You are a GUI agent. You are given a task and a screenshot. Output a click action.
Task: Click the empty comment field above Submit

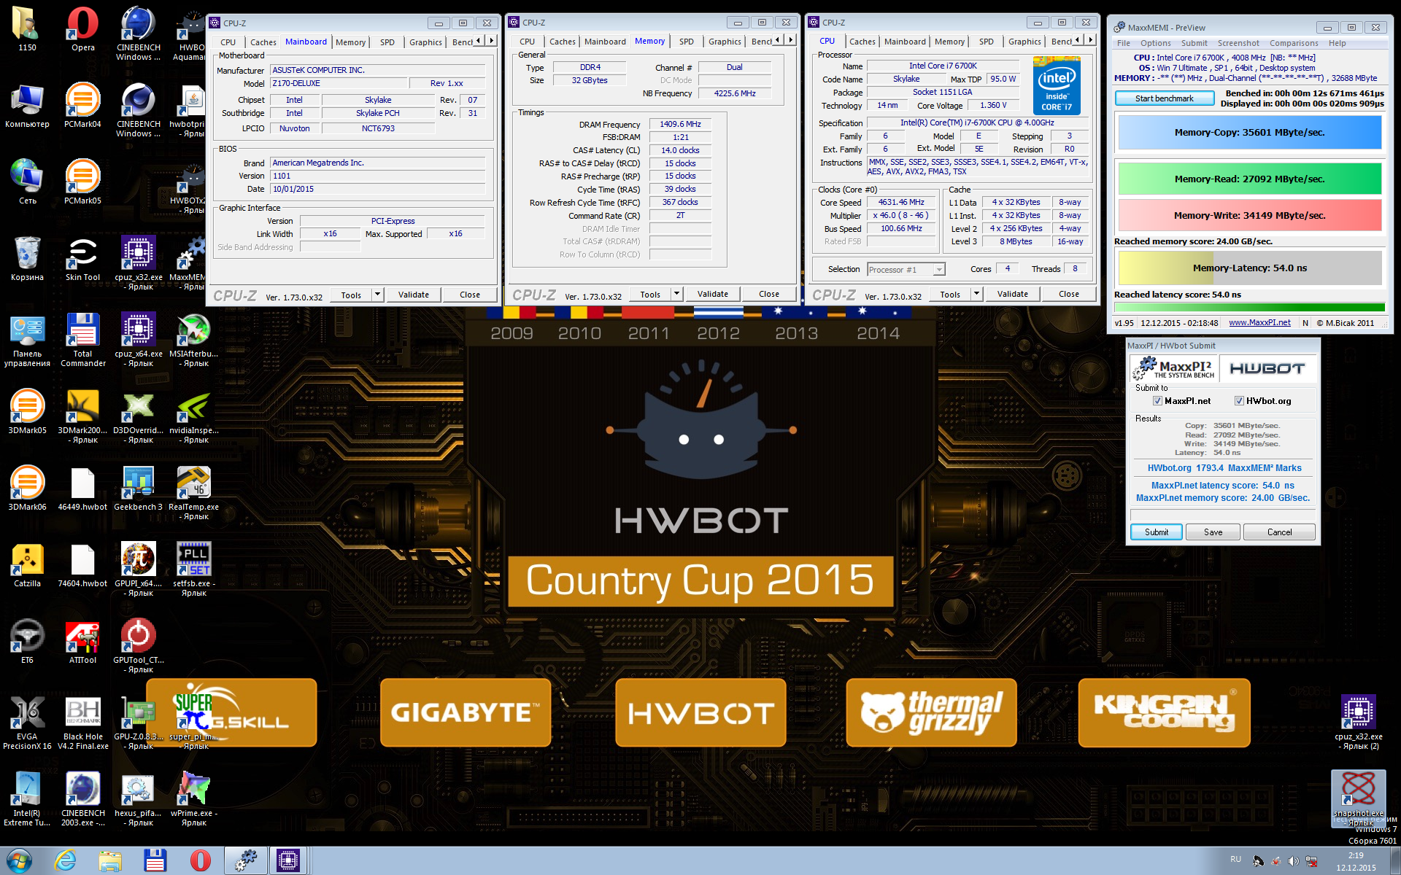click(x=1222, y=515)
